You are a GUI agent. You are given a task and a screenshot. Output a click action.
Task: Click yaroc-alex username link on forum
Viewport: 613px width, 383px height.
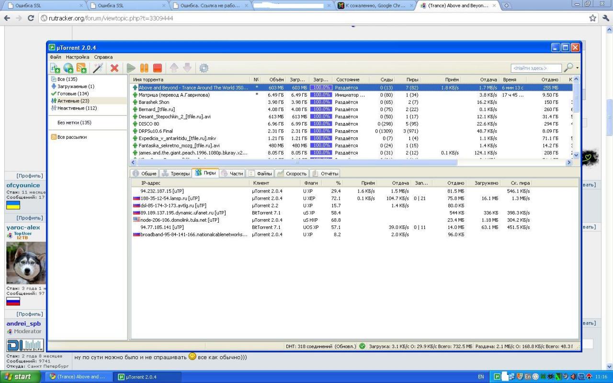(23, 227)
